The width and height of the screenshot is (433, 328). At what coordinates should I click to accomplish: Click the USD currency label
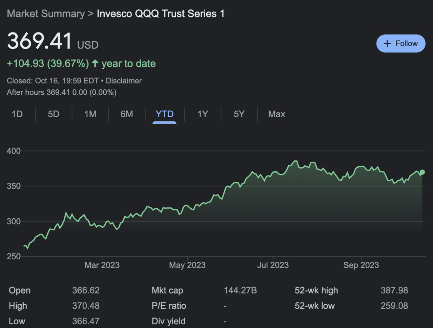(x=88, y=45)
